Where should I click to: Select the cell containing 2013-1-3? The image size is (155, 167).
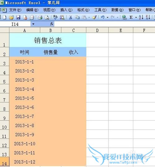(x=24, y=80)
